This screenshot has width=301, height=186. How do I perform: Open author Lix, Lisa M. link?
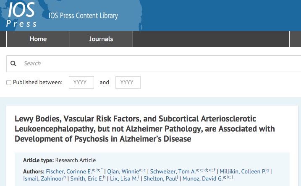coord(124,179)
